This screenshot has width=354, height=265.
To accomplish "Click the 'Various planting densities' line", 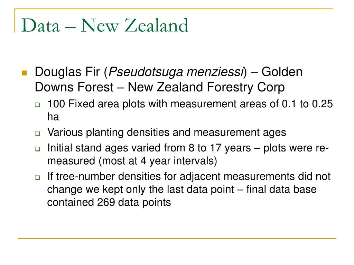I will 167,132.
